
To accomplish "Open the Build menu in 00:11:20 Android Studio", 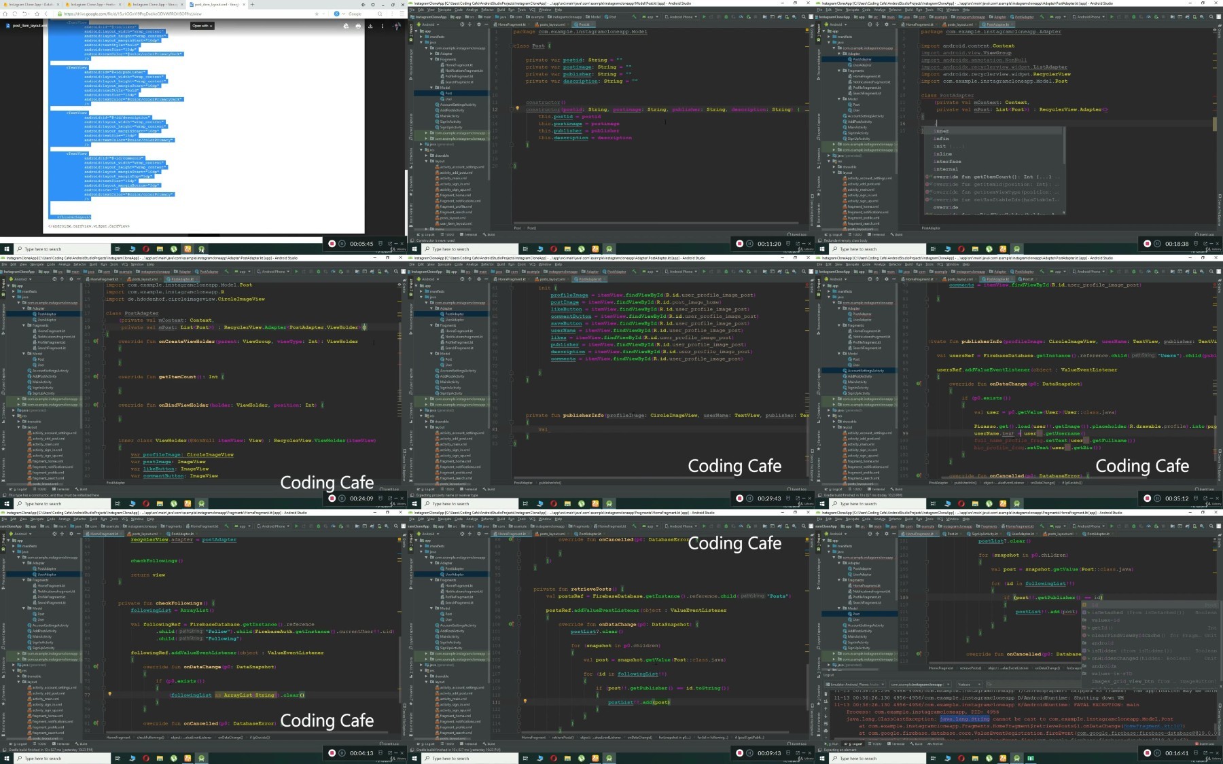I will [x=501, y=10].
